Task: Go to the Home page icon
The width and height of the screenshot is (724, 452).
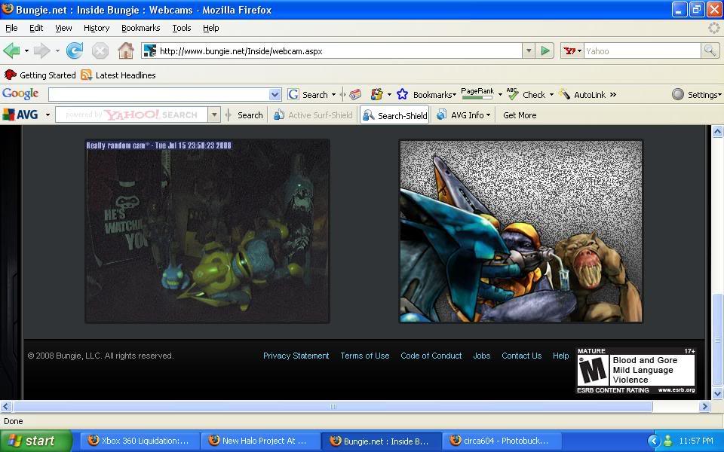Action: coord(126,50)
